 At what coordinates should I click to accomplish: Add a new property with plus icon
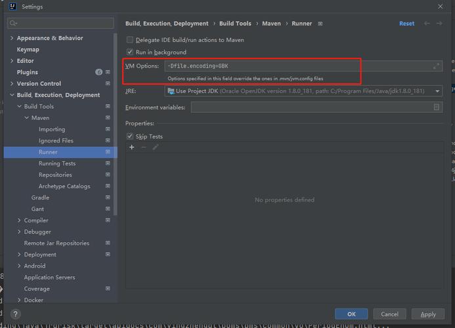(132, 148)
